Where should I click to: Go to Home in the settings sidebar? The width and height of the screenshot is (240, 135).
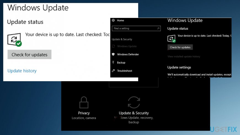121,20
